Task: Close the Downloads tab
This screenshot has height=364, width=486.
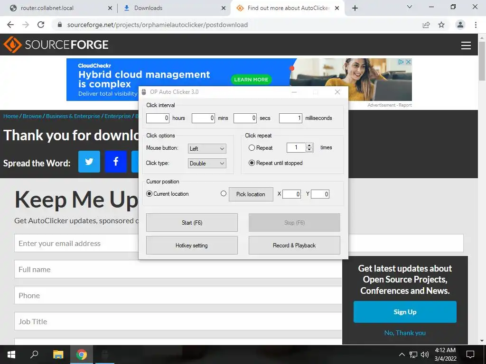Action: click(x=224, y=9)
